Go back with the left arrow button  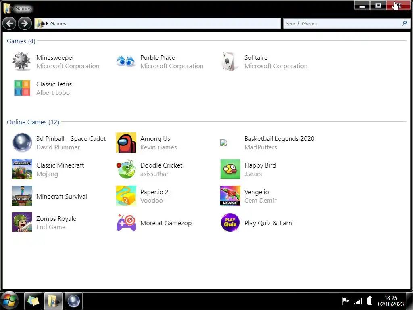point(10,23)
